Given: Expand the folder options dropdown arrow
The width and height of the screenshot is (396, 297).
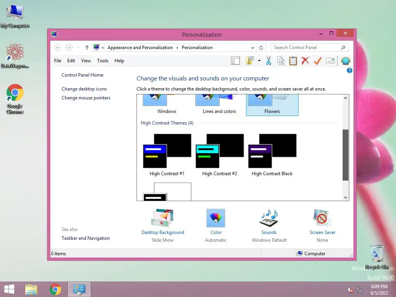Looking at the screenshot, I should click(x=259, y=61).
